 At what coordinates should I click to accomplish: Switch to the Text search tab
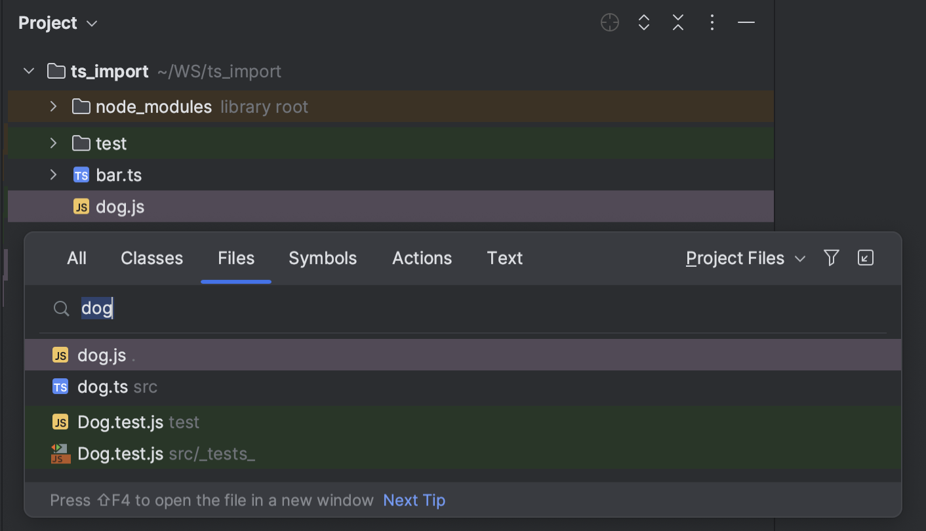[x=504, y=258]
